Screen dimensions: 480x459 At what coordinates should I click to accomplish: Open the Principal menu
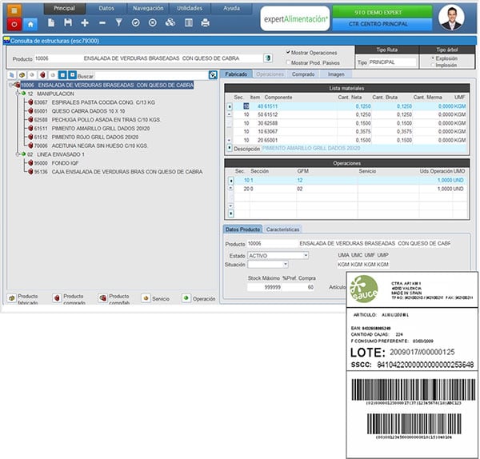click(64, 9)
